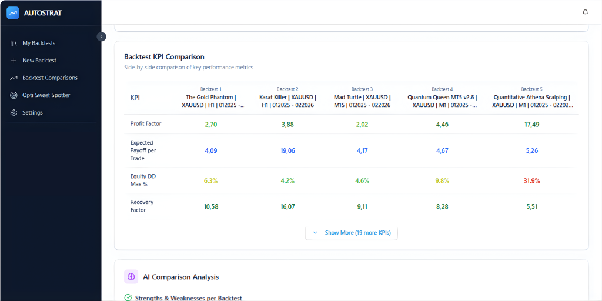Click Equity DD value 4.2%

pos(287,181)
